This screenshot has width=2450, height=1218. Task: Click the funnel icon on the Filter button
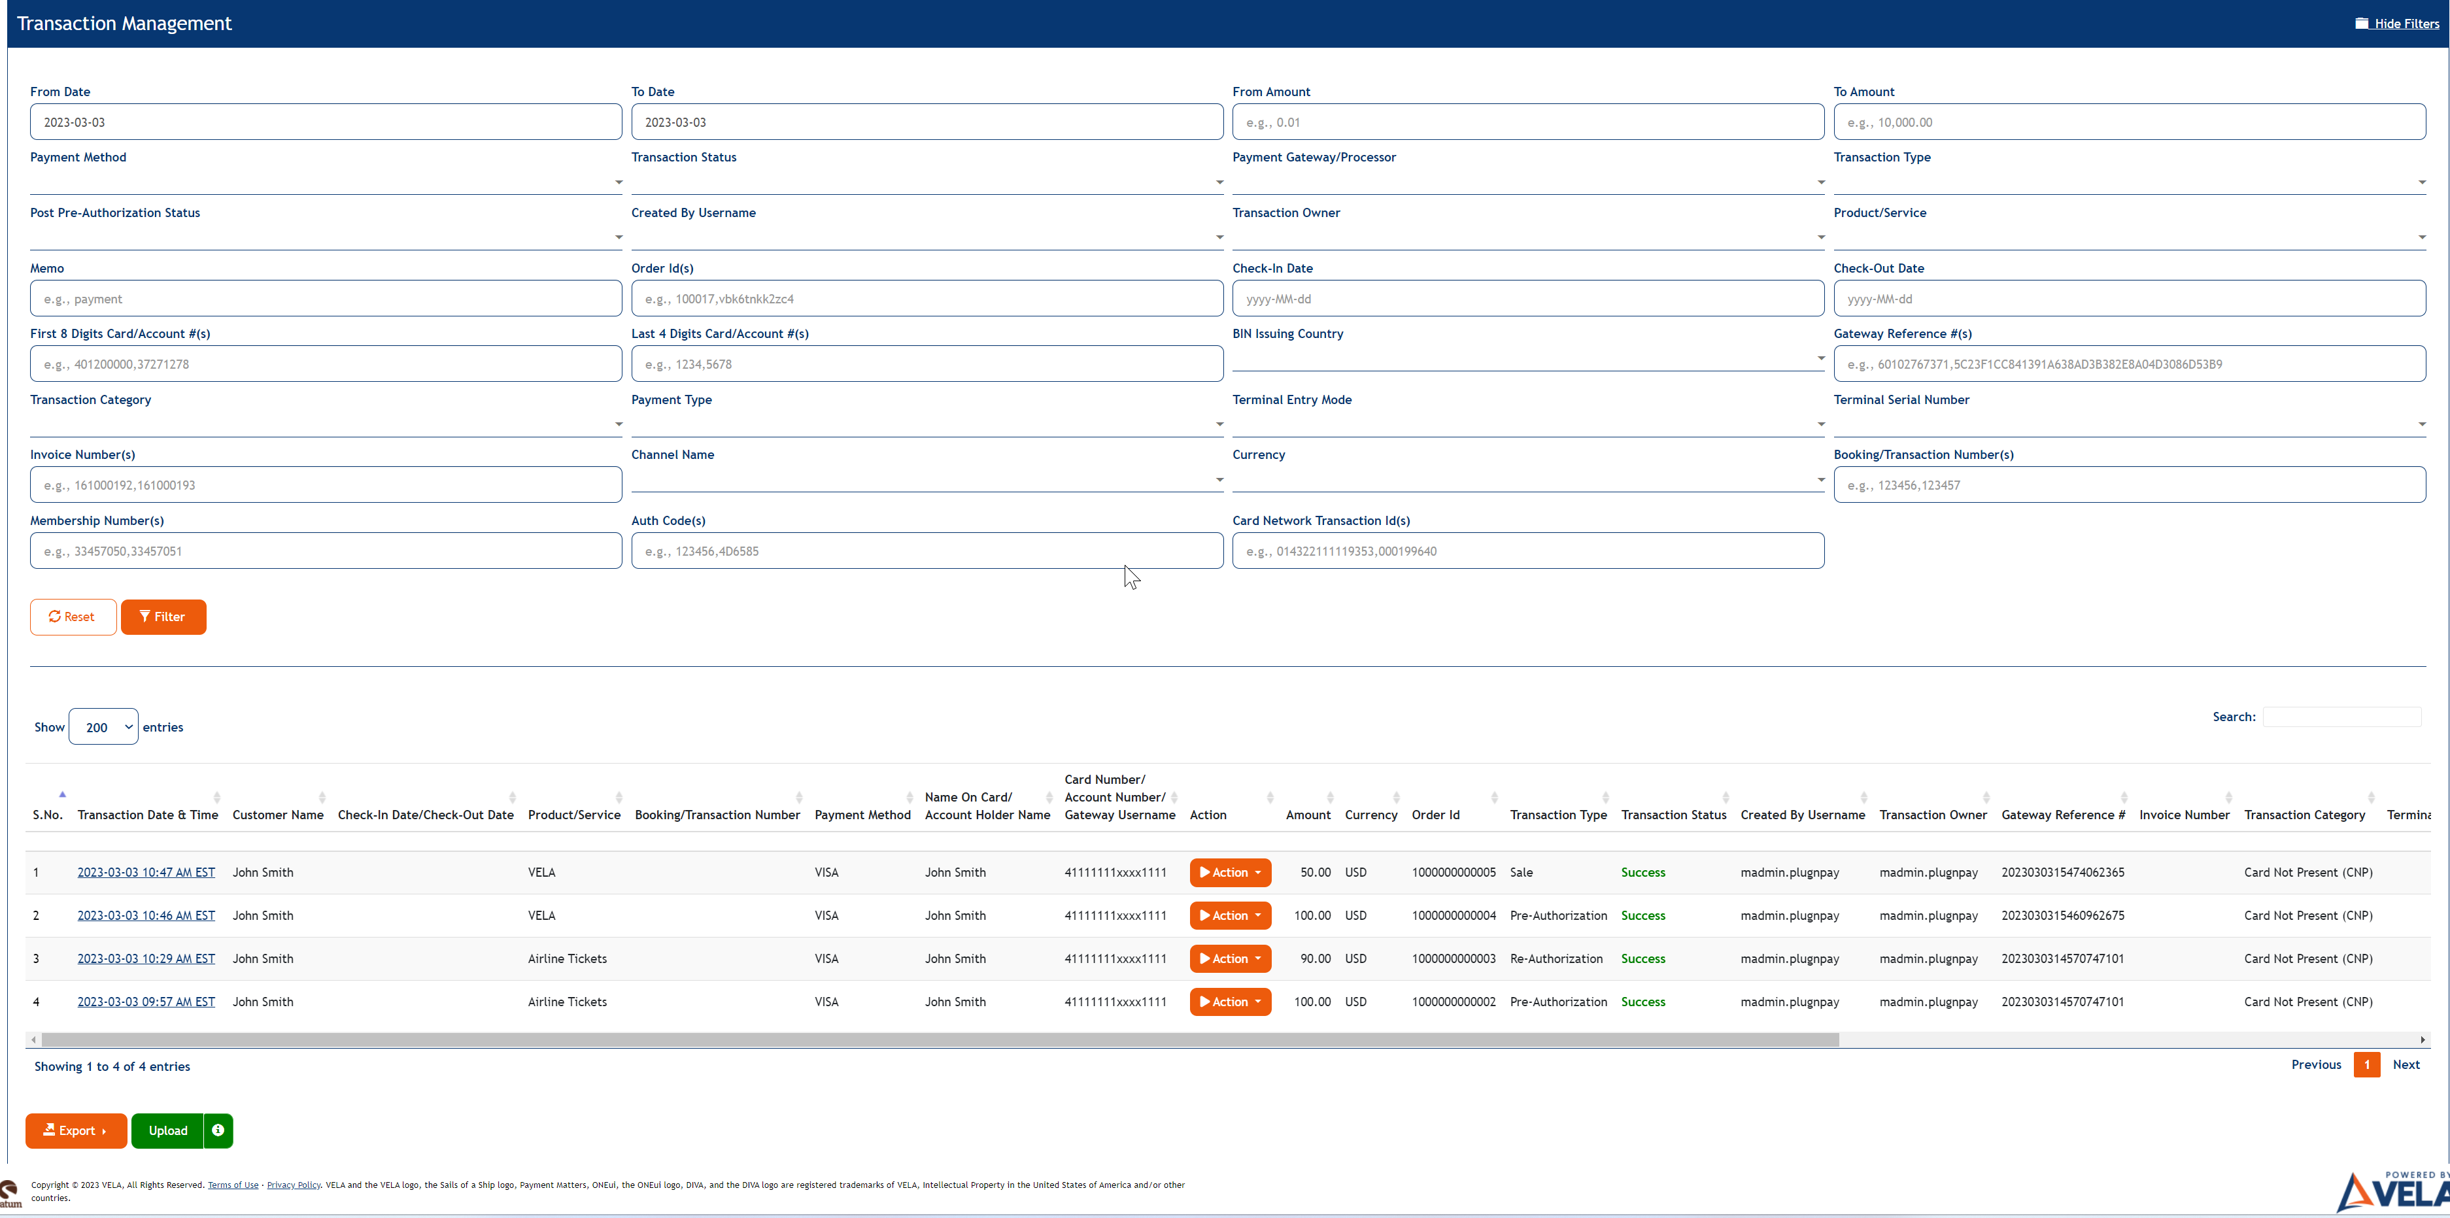tap(145, 616)
